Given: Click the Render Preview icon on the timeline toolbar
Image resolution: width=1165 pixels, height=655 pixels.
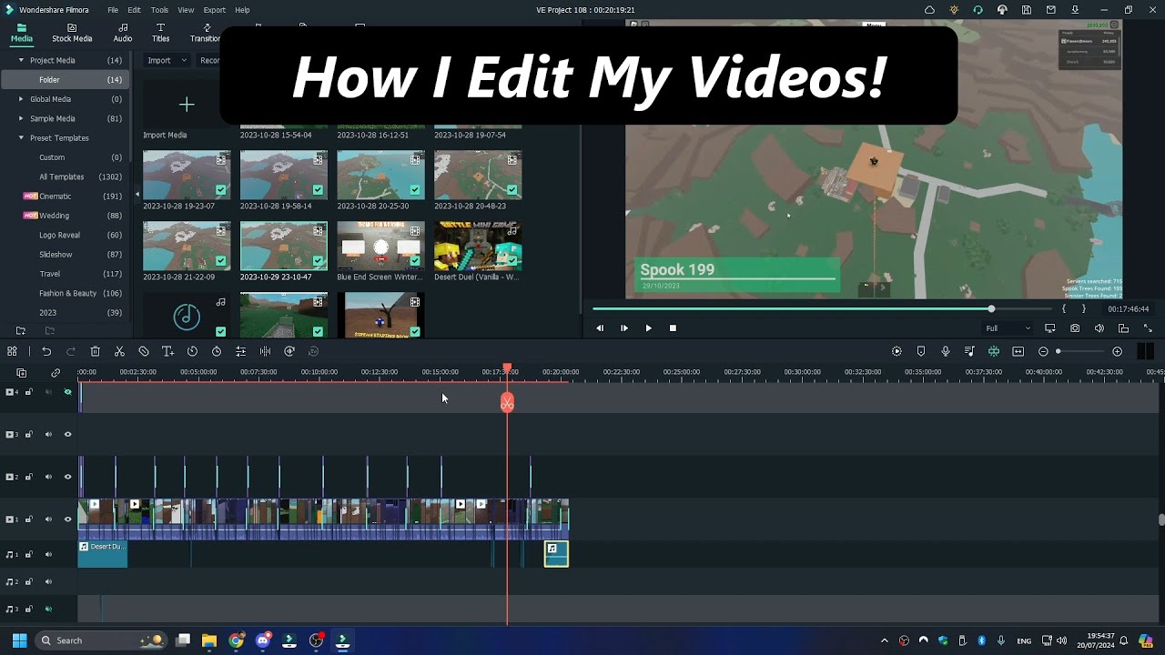Looking at the screenshot, I should (897, 351).
